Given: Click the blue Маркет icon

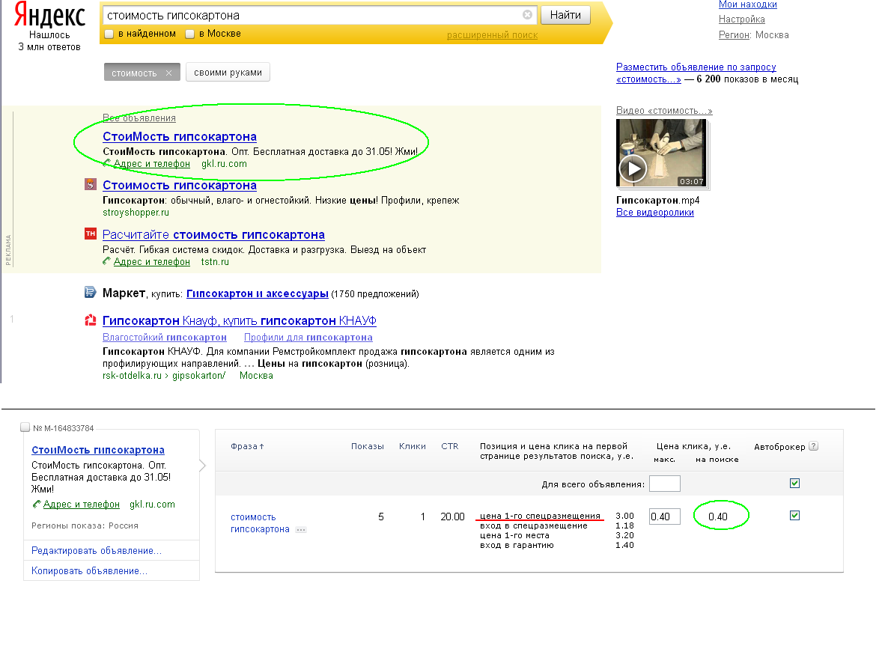Looking at the screenshot, I should click(x=90, y=292).
